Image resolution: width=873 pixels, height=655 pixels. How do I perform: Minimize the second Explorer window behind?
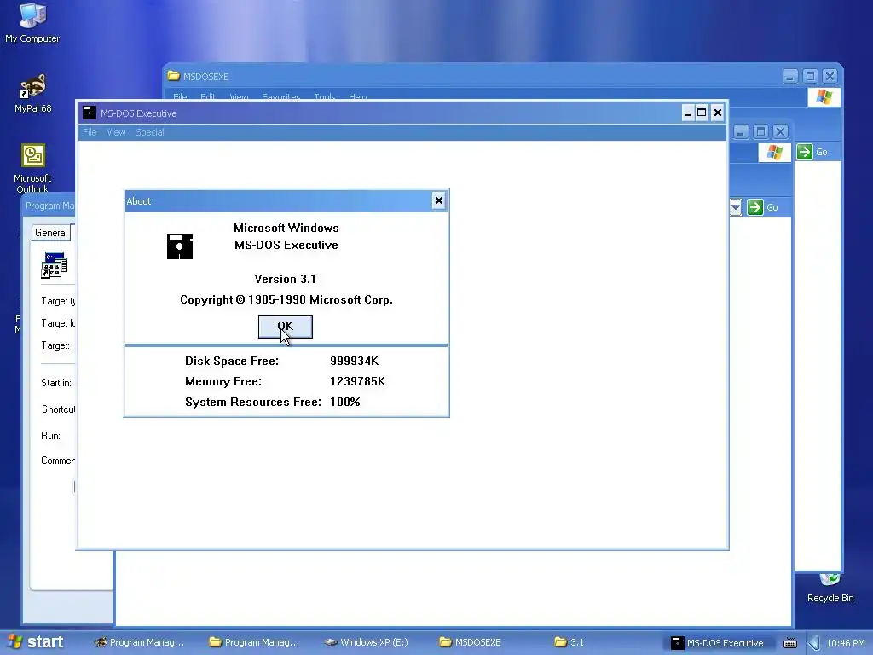point(741,131)
